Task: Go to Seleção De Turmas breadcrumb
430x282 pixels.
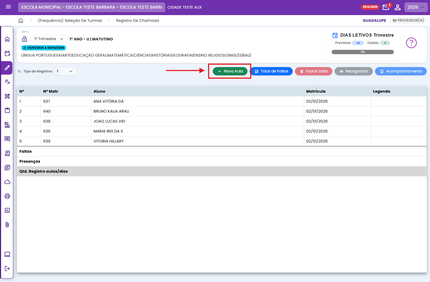Action: pyautogui.click(x=70, y=20)
